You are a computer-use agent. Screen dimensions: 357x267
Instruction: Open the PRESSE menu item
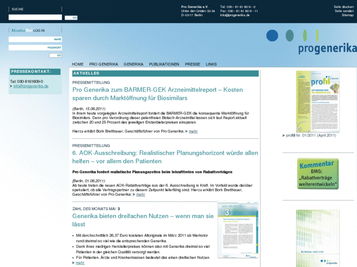pos(192,64)
